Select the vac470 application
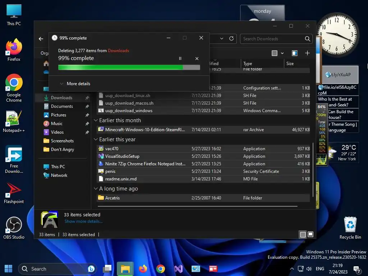Screen dimensions: 368x276 (203, 149)
